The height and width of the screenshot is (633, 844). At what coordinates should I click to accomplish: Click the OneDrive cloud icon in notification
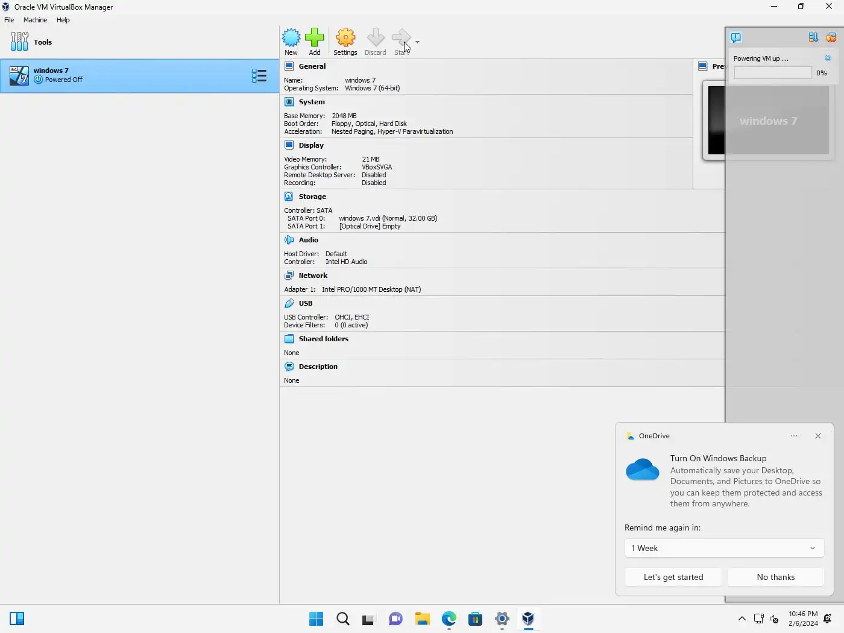(x=643, y=469)
